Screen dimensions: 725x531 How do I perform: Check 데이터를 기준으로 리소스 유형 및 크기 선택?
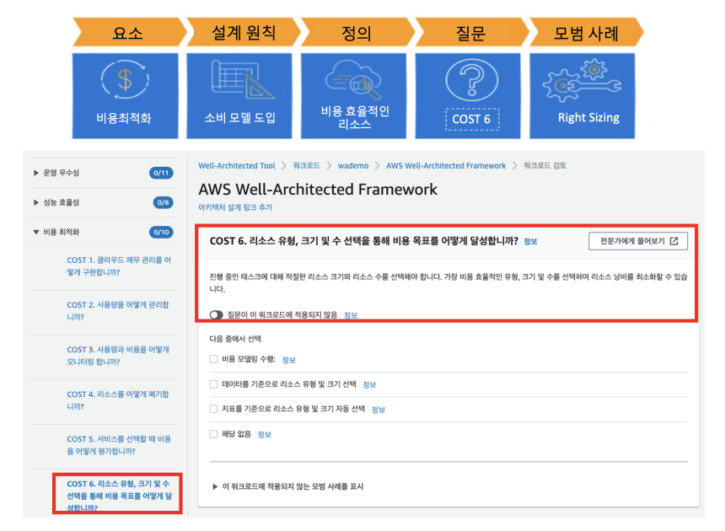213,384
